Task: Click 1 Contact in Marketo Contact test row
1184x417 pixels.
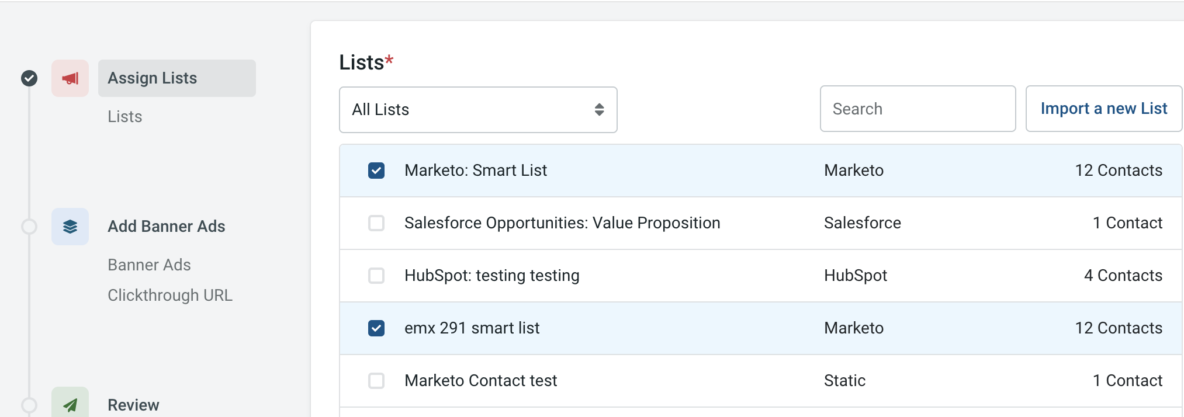Action: click(x=1128, y=381)
